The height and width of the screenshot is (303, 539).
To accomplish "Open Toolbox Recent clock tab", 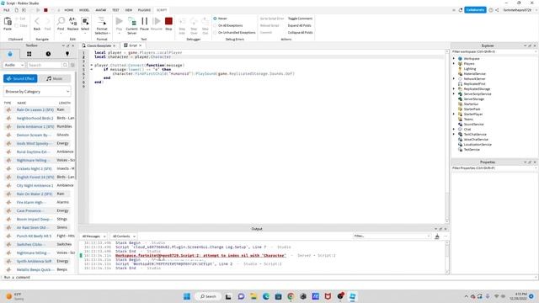I will point(48,54).
